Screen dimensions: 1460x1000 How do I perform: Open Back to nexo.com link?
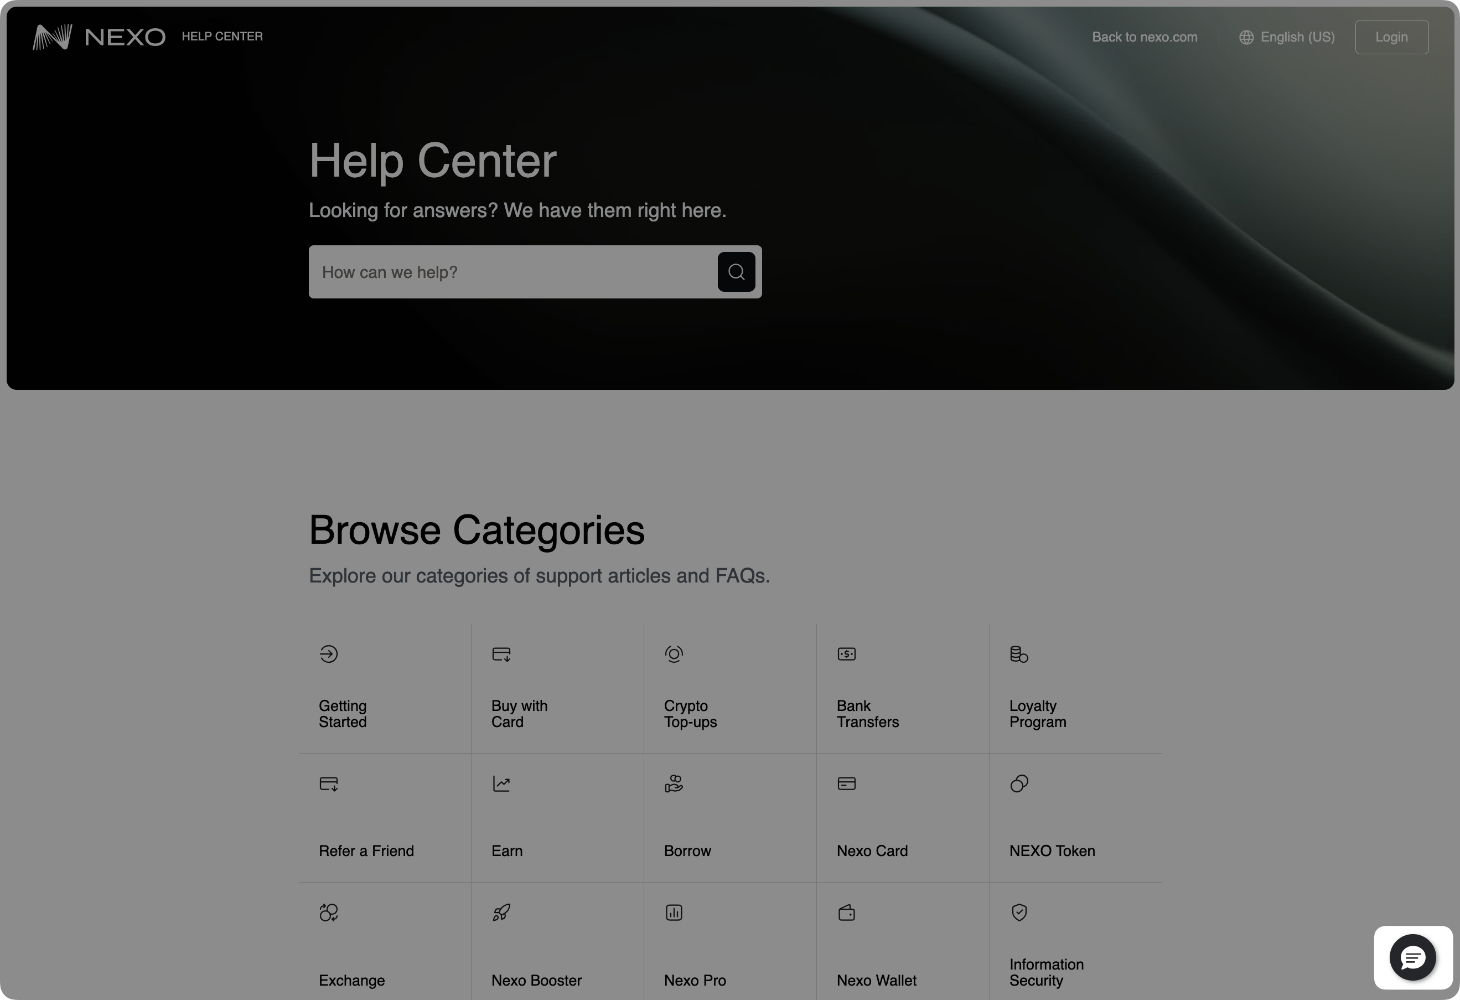tap(1145, 37)
